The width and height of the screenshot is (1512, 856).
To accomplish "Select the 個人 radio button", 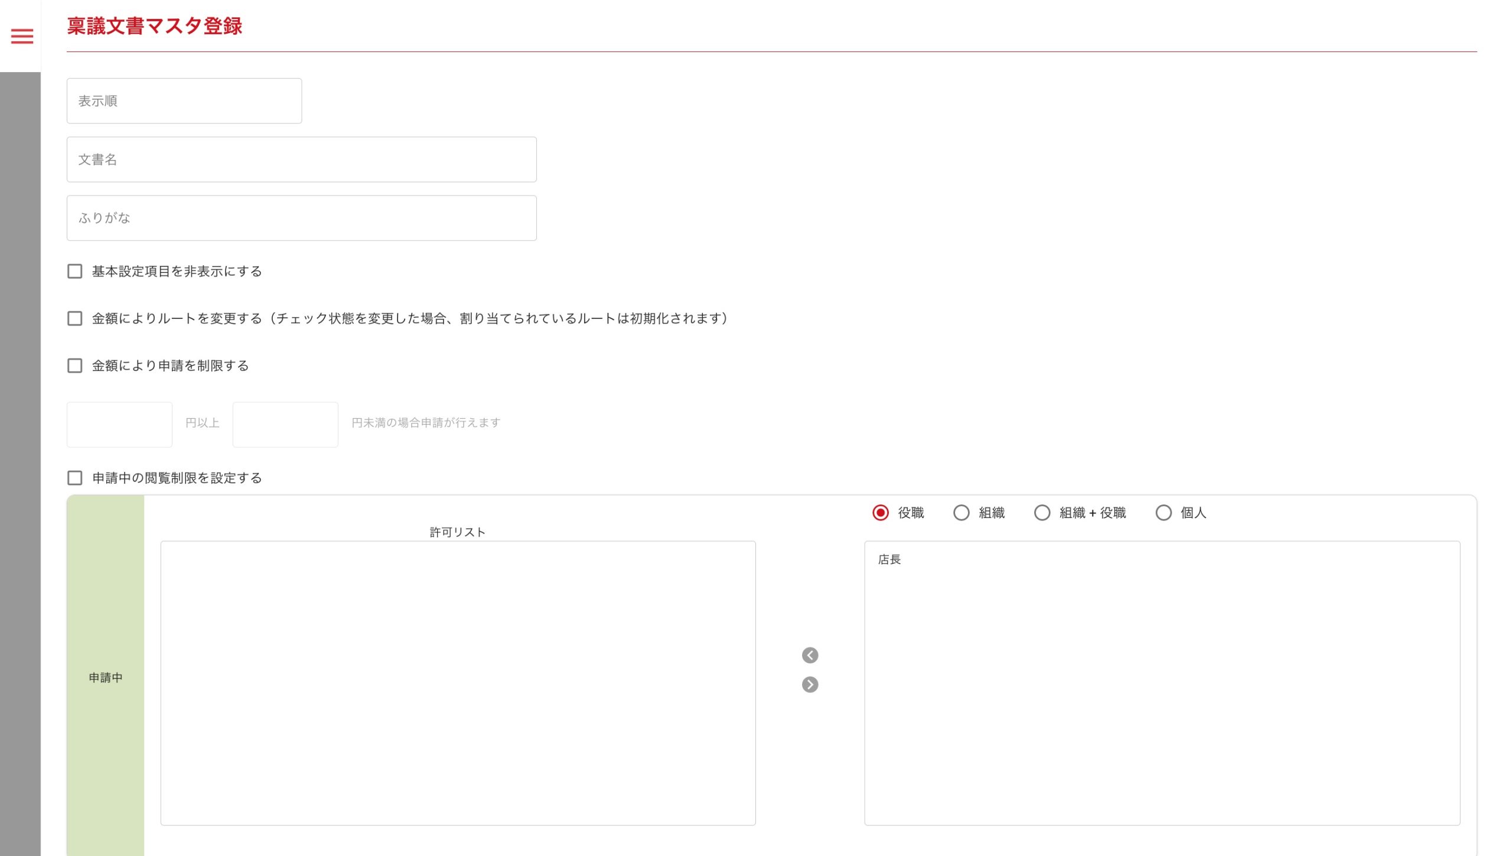I will [1163, 513].
